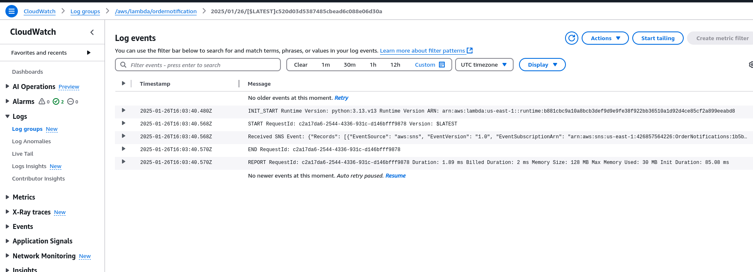The height and width of the screenshot is (272, 753).
Task: Click the REPORT RequestId message text
Action: point(488,162)
